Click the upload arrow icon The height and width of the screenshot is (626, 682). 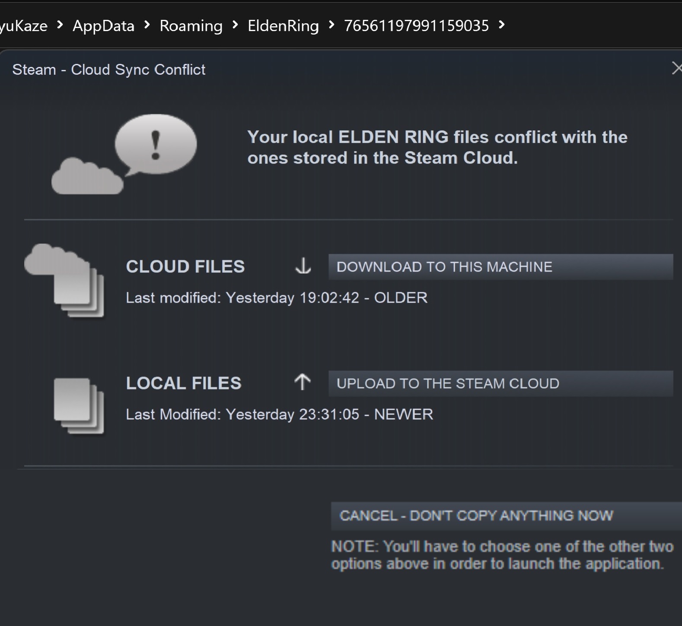pos(303,383)
